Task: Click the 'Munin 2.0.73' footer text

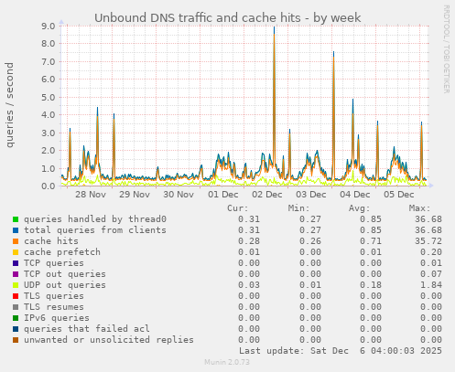Action: pos(227,362)
